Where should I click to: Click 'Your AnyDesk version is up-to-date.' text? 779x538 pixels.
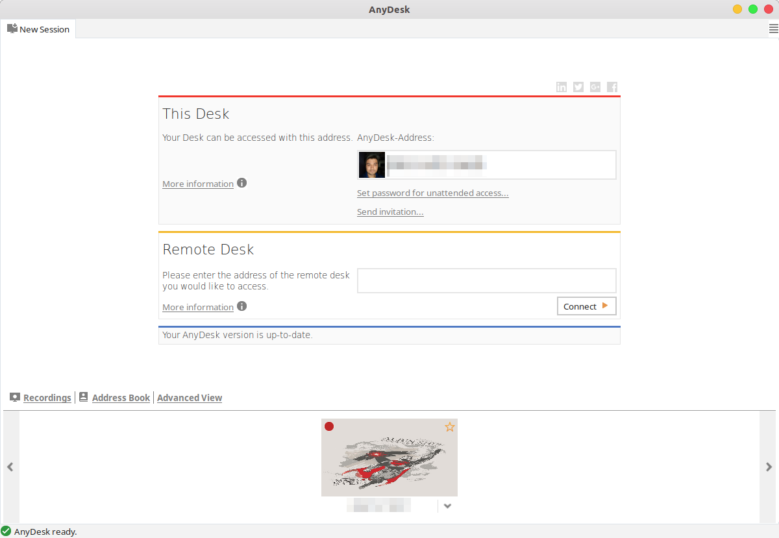click(238, 336)
